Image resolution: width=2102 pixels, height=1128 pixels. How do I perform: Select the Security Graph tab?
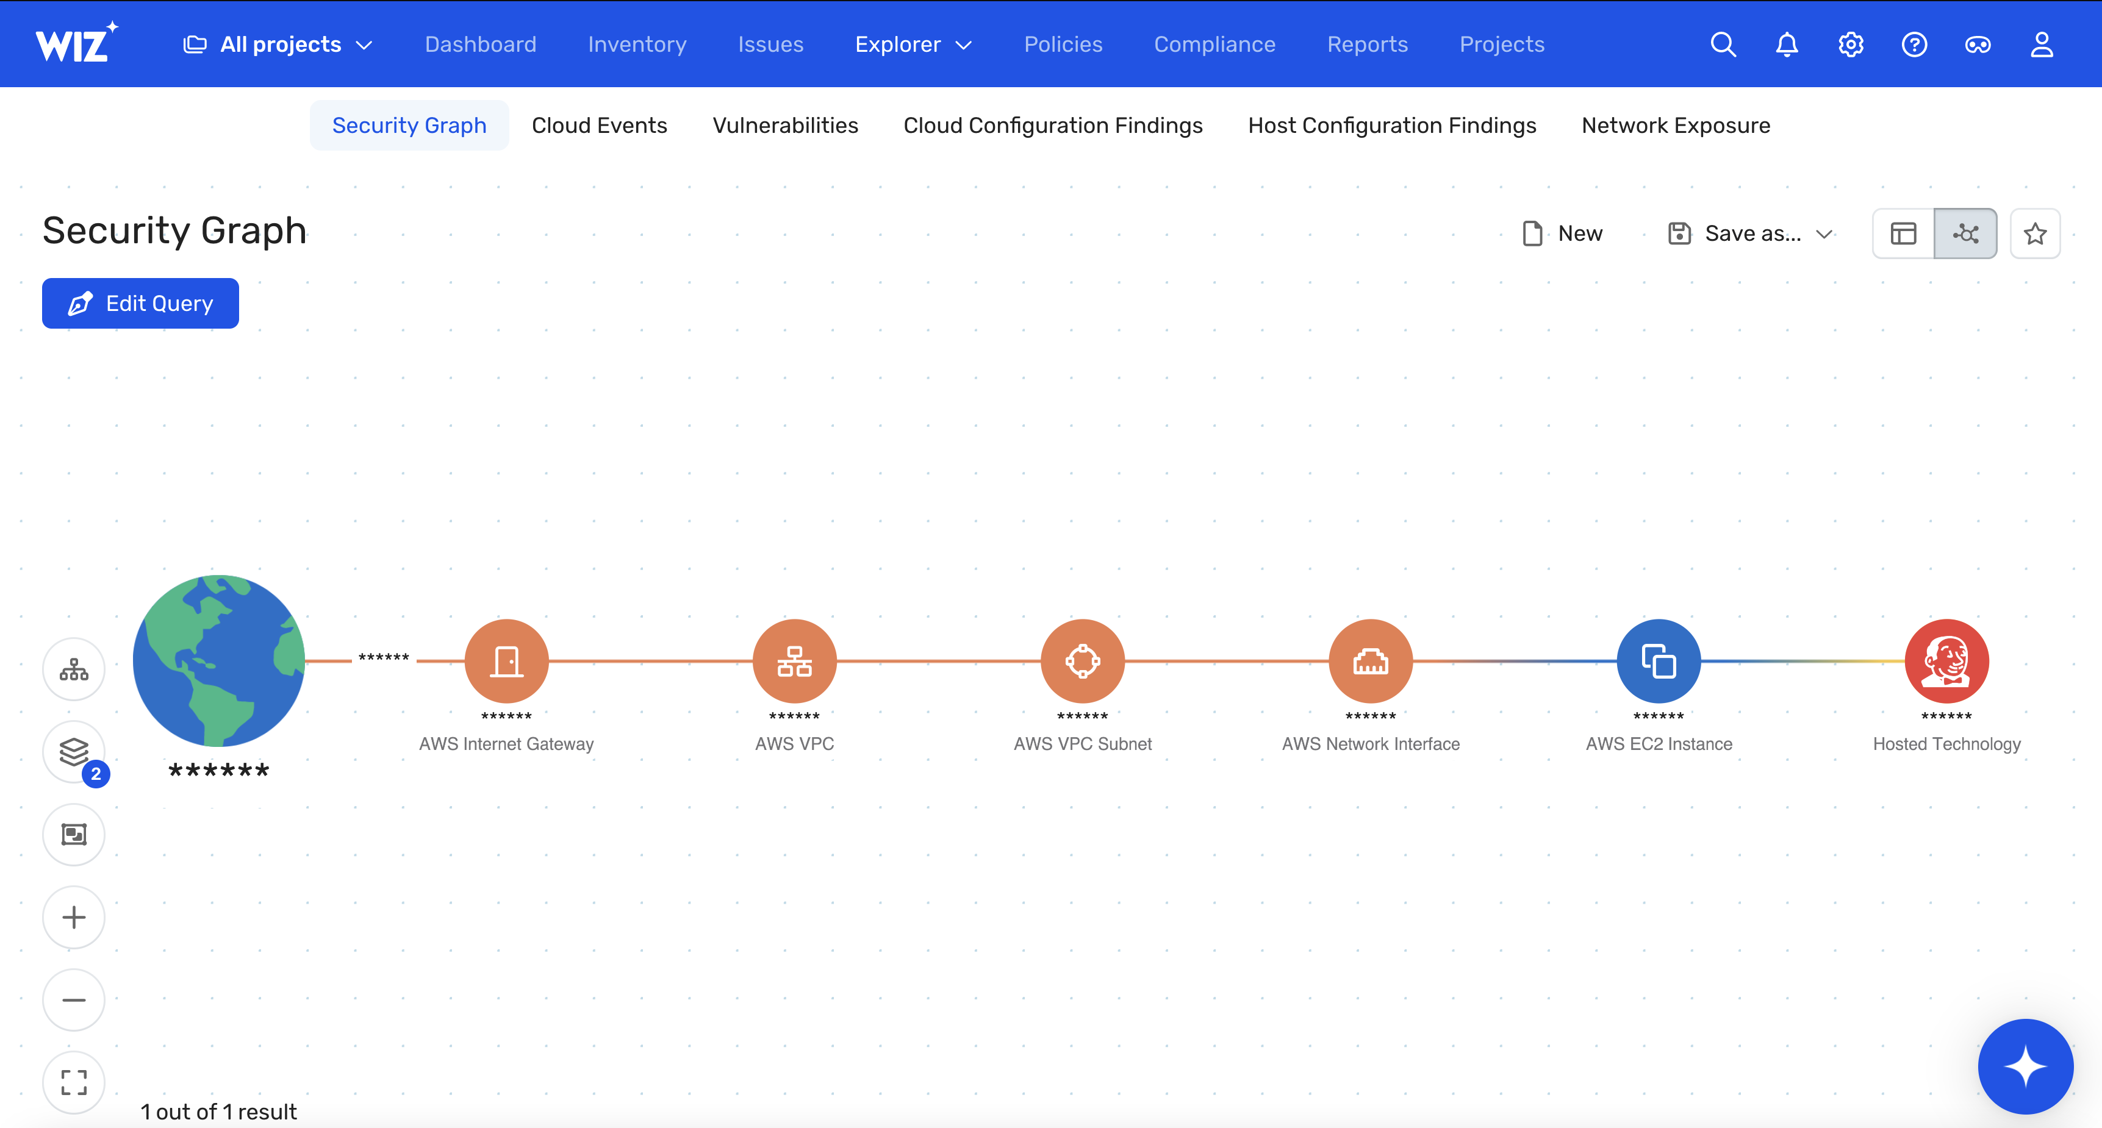click(409, 125)
